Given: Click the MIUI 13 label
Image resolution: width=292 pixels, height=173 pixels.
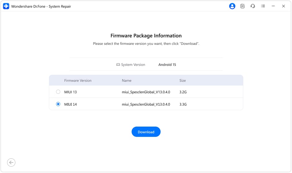Looking at the screenshot, I should click(71, 92).
